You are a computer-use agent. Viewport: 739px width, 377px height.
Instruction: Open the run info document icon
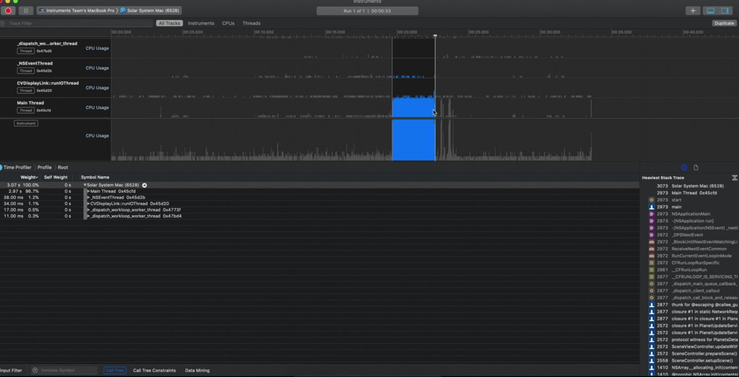(695, 168)
